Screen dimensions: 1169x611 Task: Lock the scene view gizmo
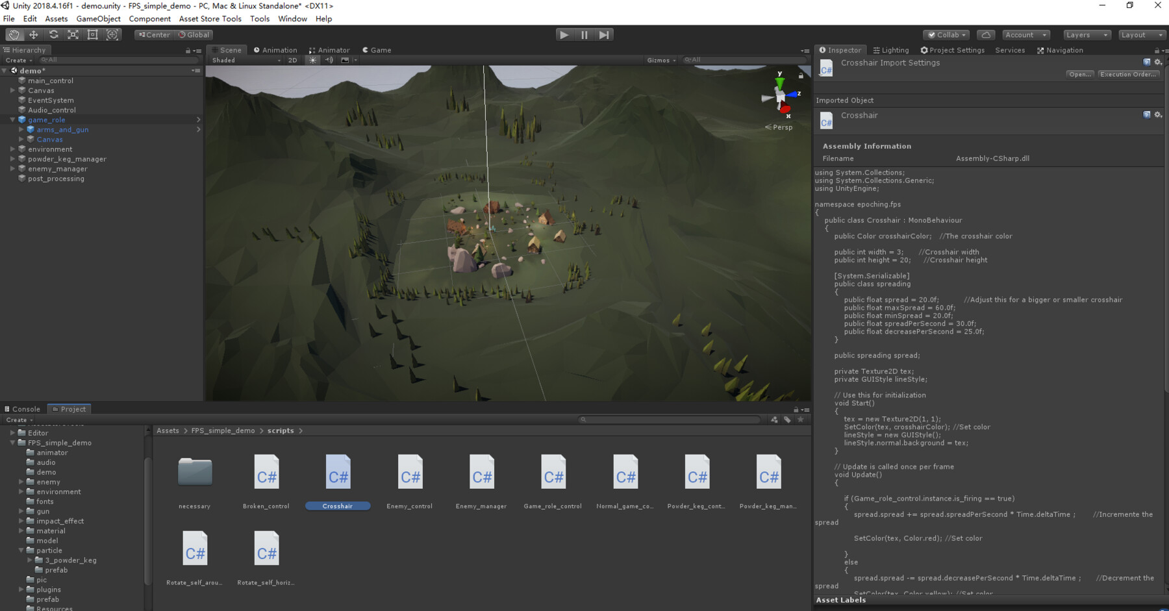[801, 76]
